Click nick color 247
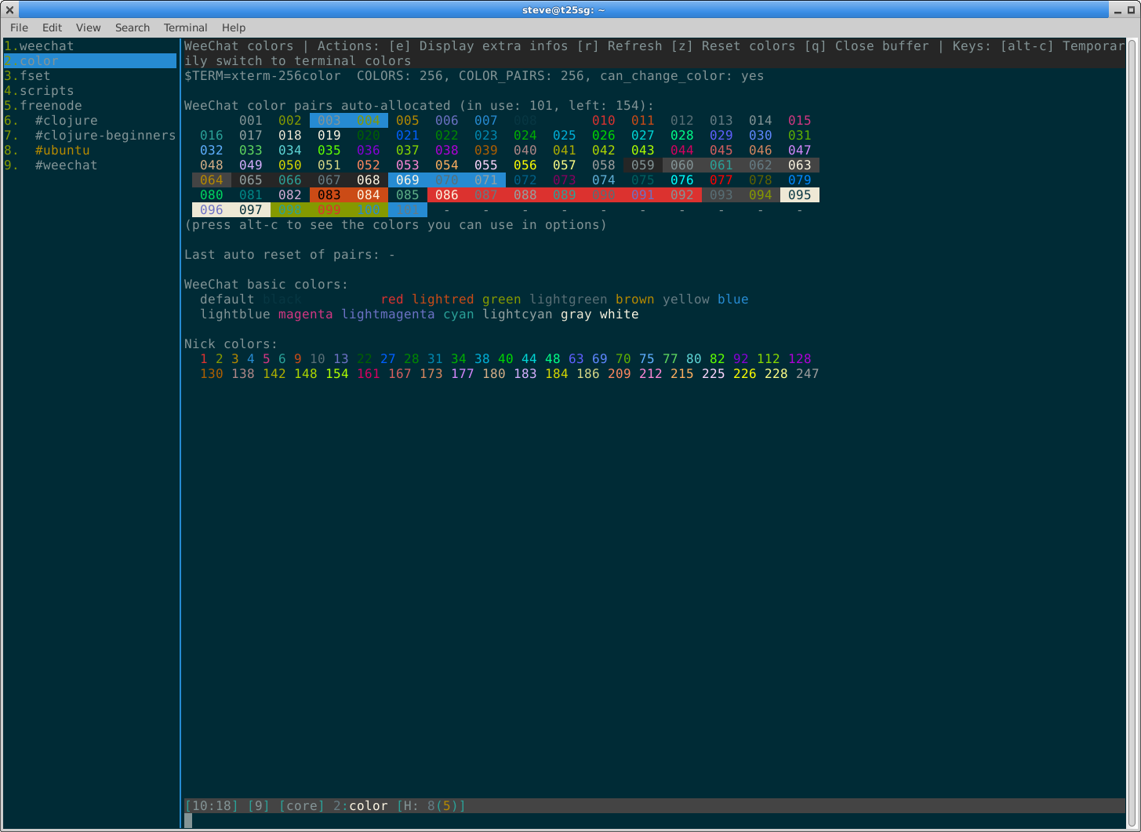Image resolution: width=1141 pixels, height=832 pixels. [808, 374]
